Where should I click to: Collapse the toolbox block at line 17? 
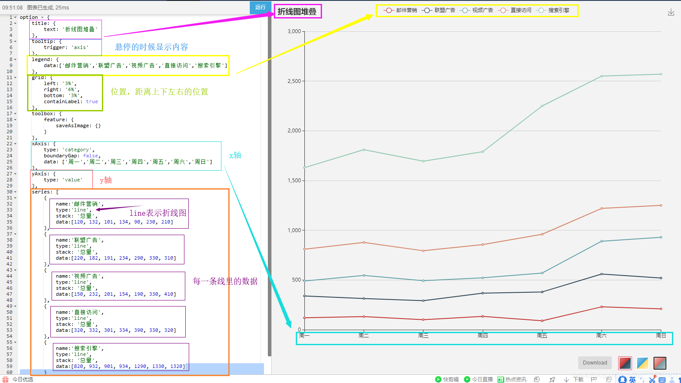[15, 114]
